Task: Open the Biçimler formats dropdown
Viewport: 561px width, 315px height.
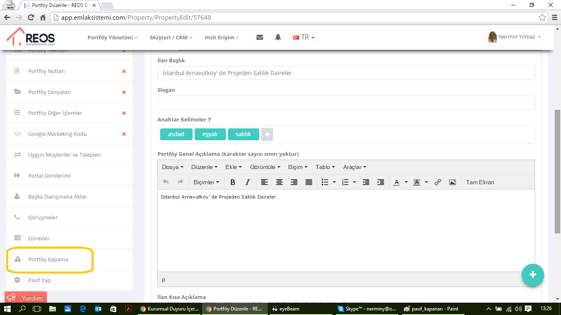Action: [206, 182]
